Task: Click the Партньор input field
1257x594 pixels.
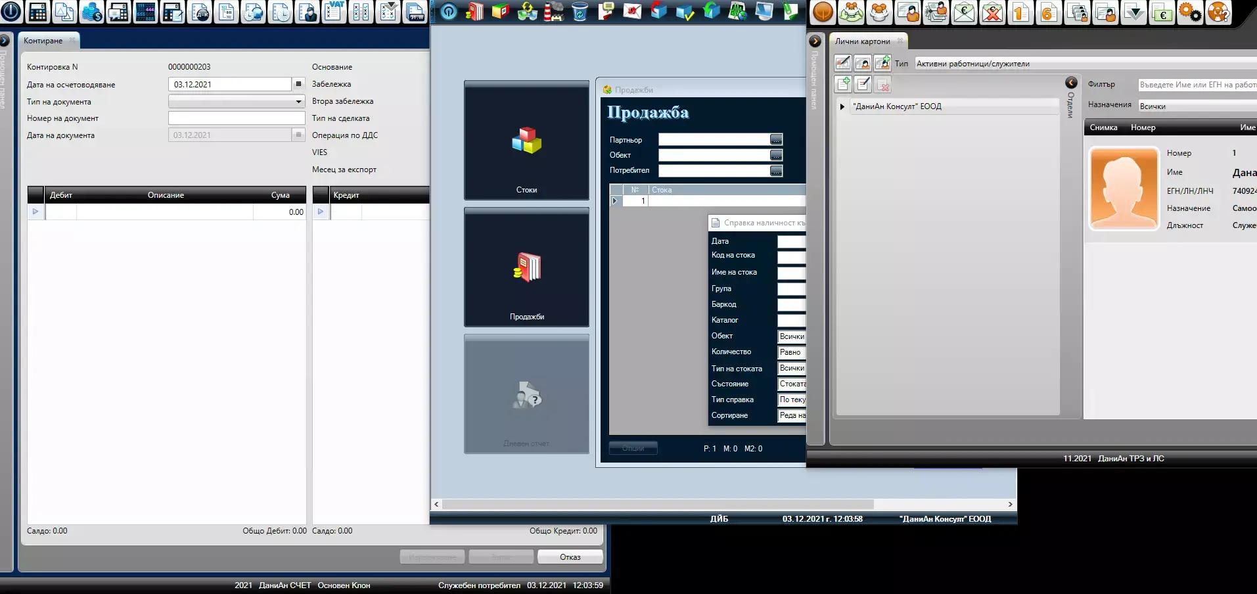Action: 714,139
